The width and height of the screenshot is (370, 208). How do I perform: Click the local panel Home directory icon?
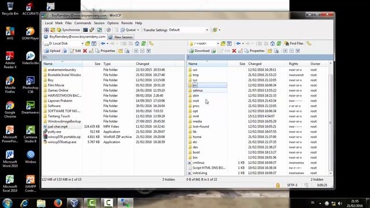click(x=137, y=43)
